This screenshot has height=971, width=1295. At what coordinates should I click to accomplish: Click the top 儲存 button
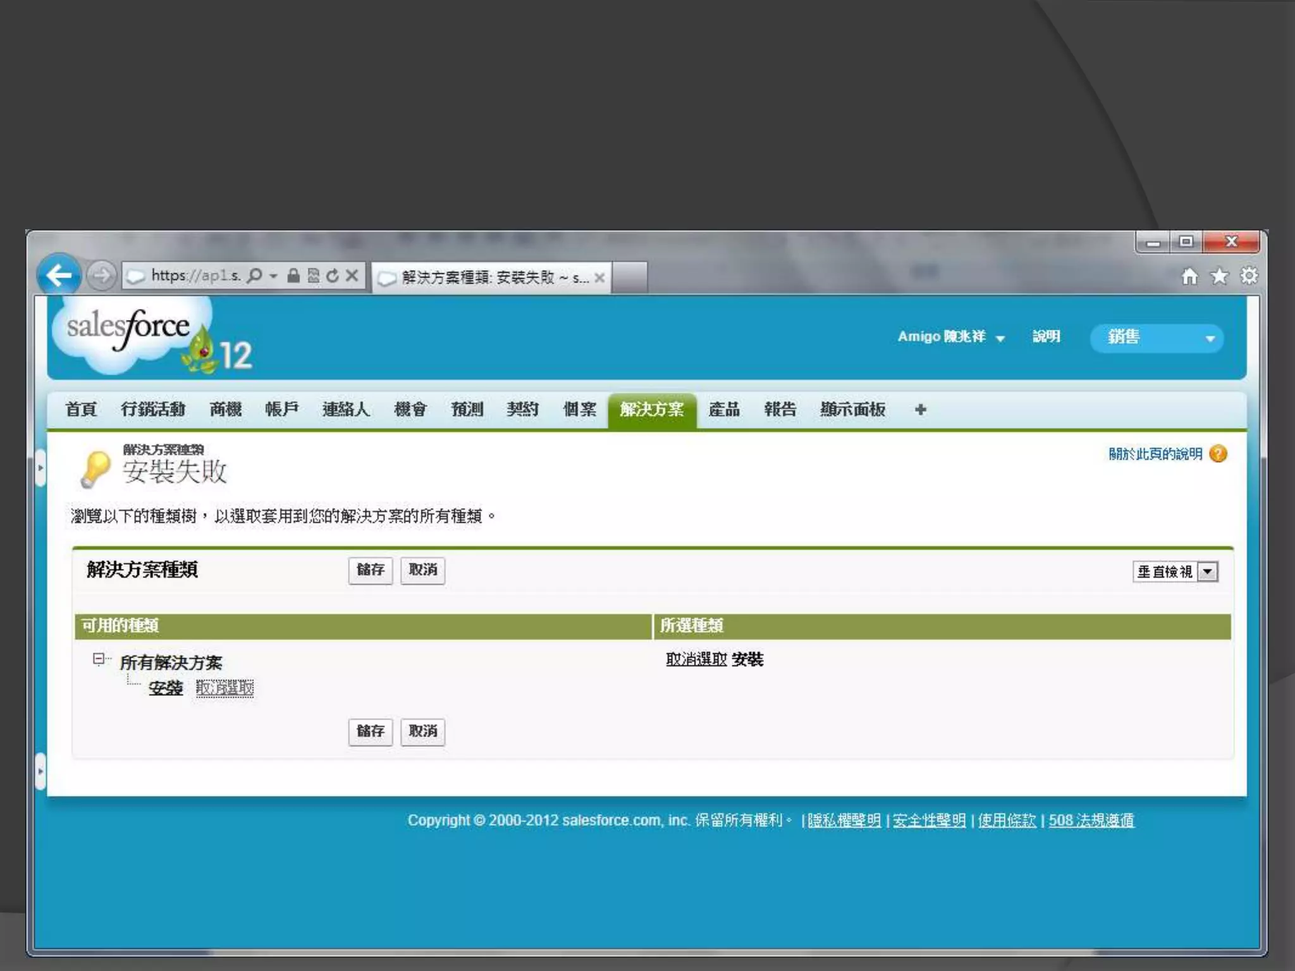tap(370, 570)
